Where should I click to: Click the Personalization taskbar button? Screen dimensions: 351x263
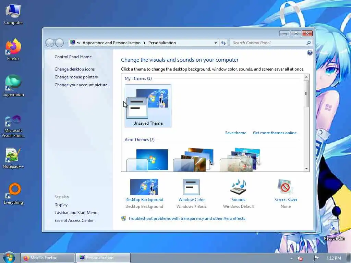point(103,258)
